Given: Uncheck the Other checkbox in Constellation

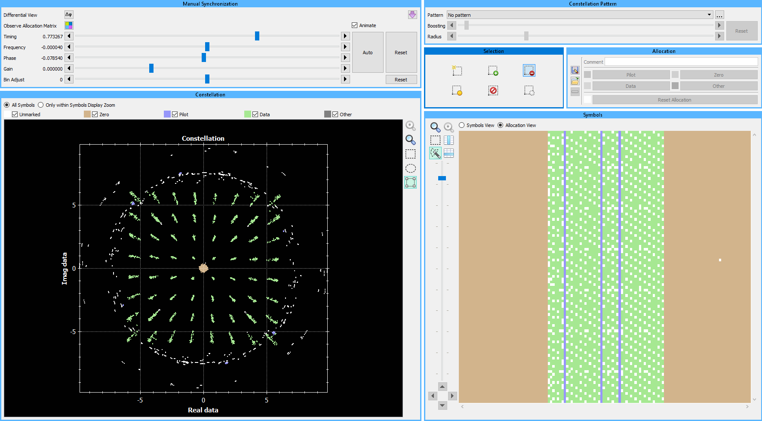Looking at the screenshot, I should coord(335,115).
